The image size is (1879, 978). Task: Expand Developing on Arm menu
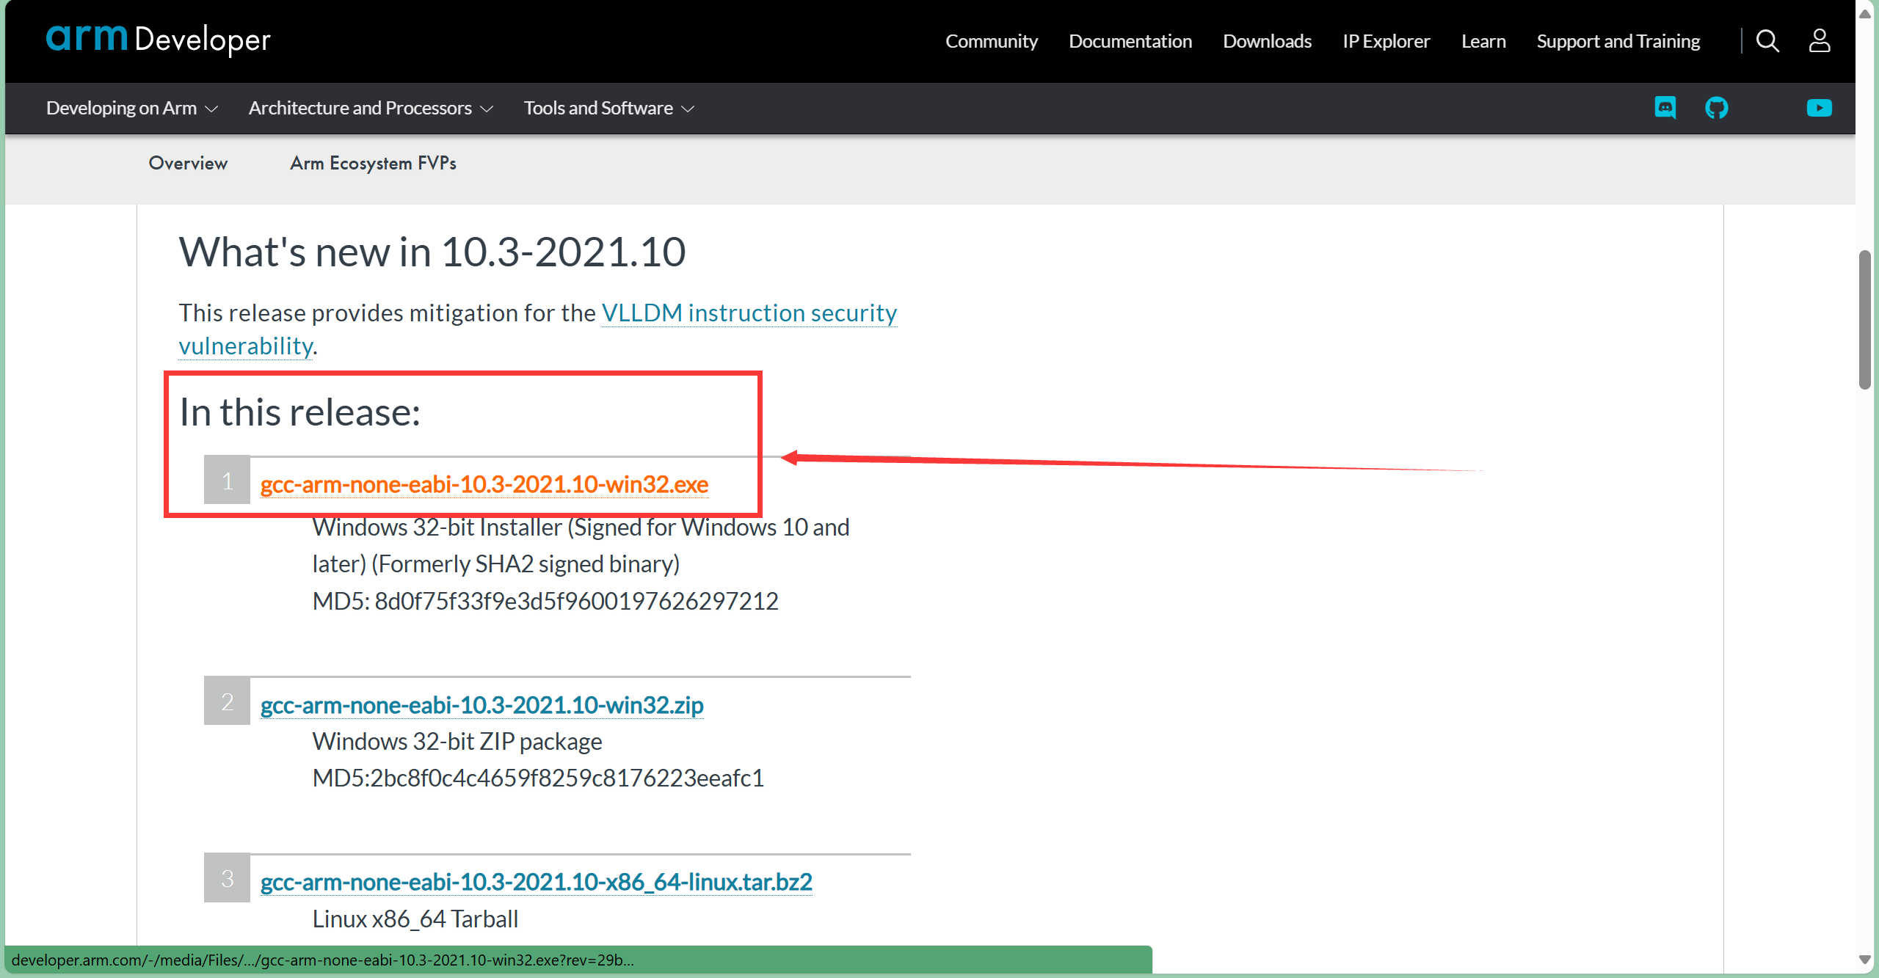pos(132,109)
